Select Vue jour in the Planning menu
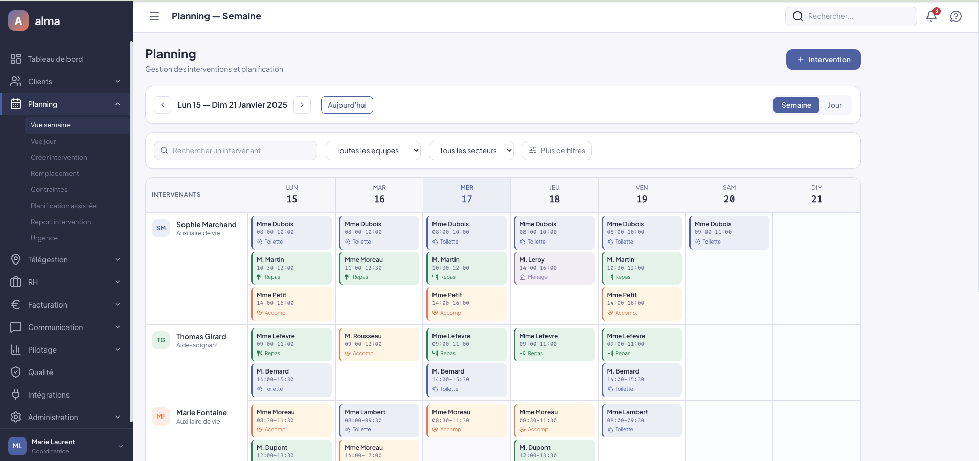The height and width of the screenshot is (461, 979). [x=43, y=141]
